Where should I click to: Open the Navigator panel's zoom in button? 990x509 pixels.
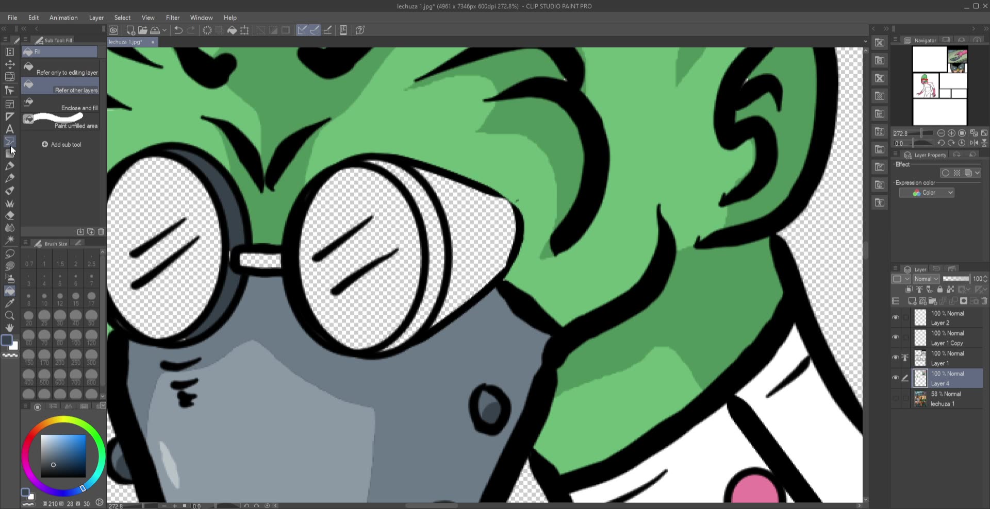[950, 133]
